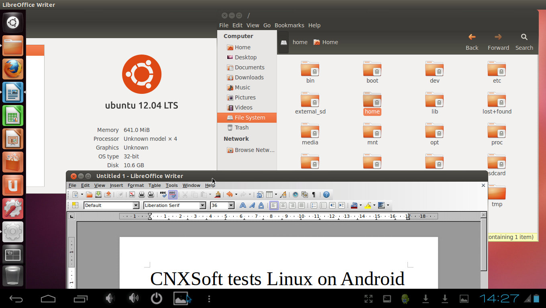Viewport: 546px width, 308px height.
Task: Apply the yellow Highlighting color button
Action: 368,205
